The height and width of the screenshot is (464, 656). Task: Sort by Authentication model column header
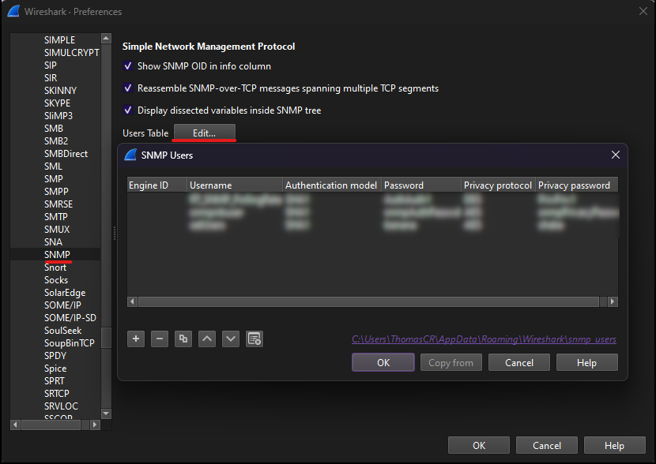coord(332,185)
